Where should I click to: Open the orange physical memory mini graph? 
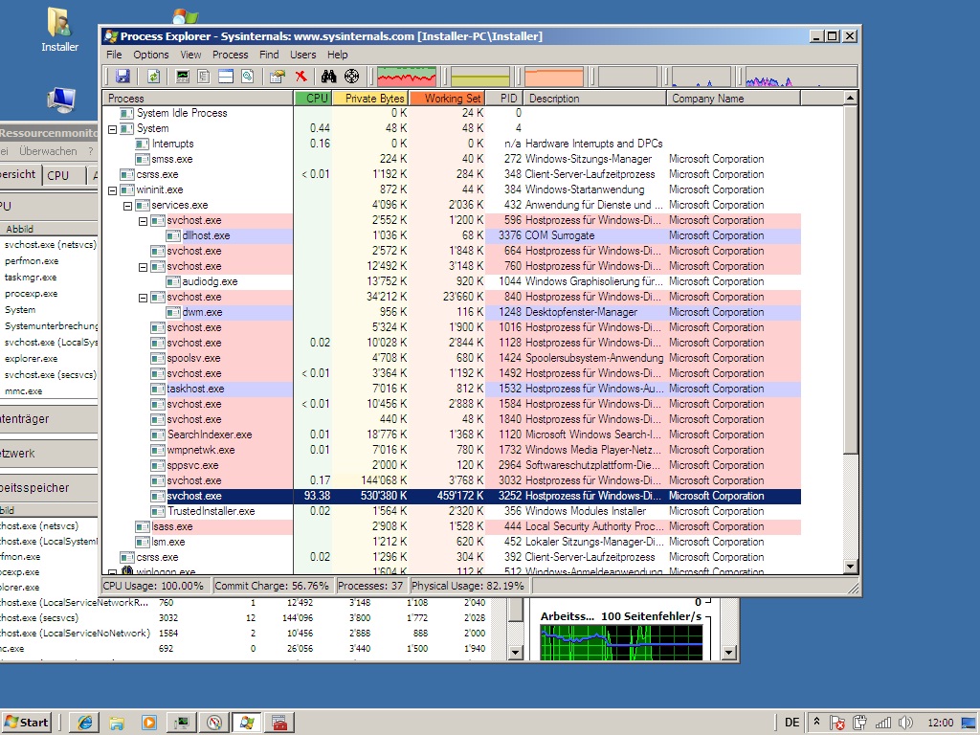coord(554,77)
